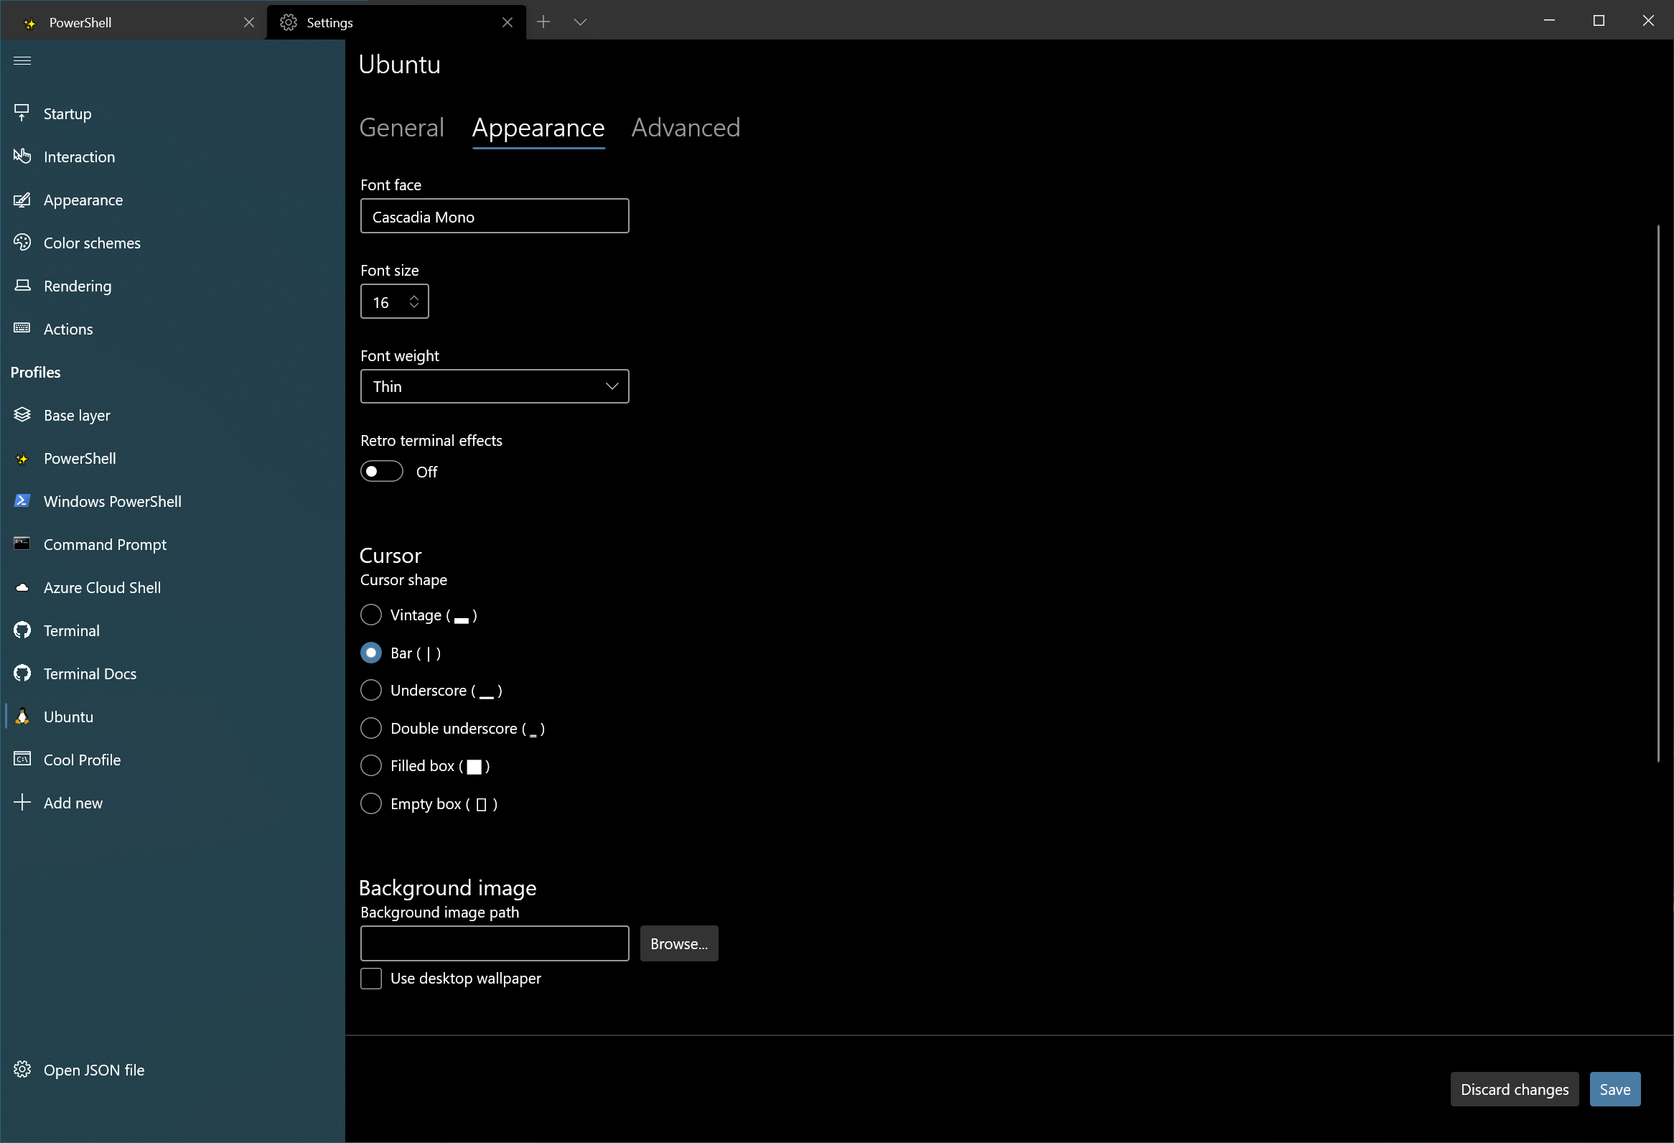The image size is (1674, 1143).
Task: Select the Filled box cursor shape
Action: (371, 765)
